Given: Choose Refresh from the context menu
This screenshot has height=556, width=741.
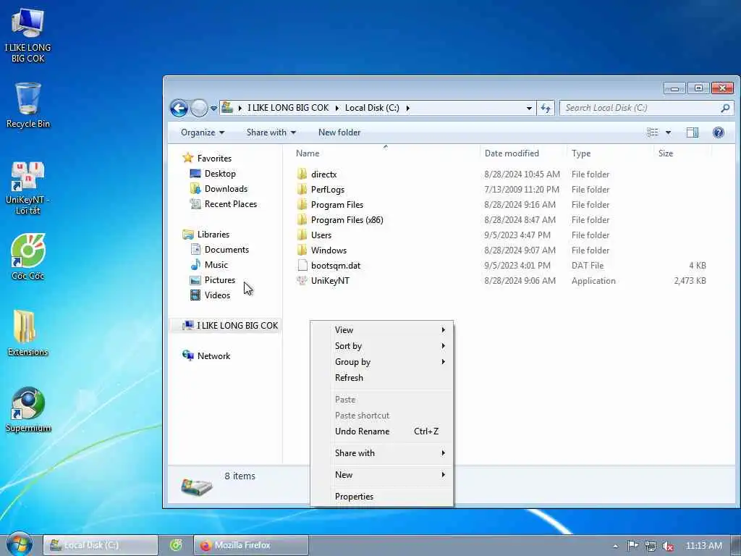Looking at the screenshot, I should (x=381, y=378).
